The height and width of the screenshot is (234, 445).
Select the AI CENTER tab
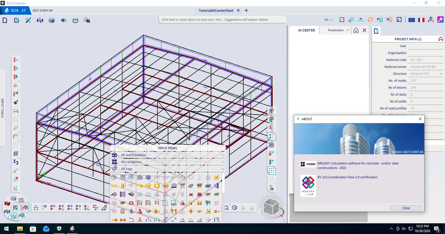point(307,30)
